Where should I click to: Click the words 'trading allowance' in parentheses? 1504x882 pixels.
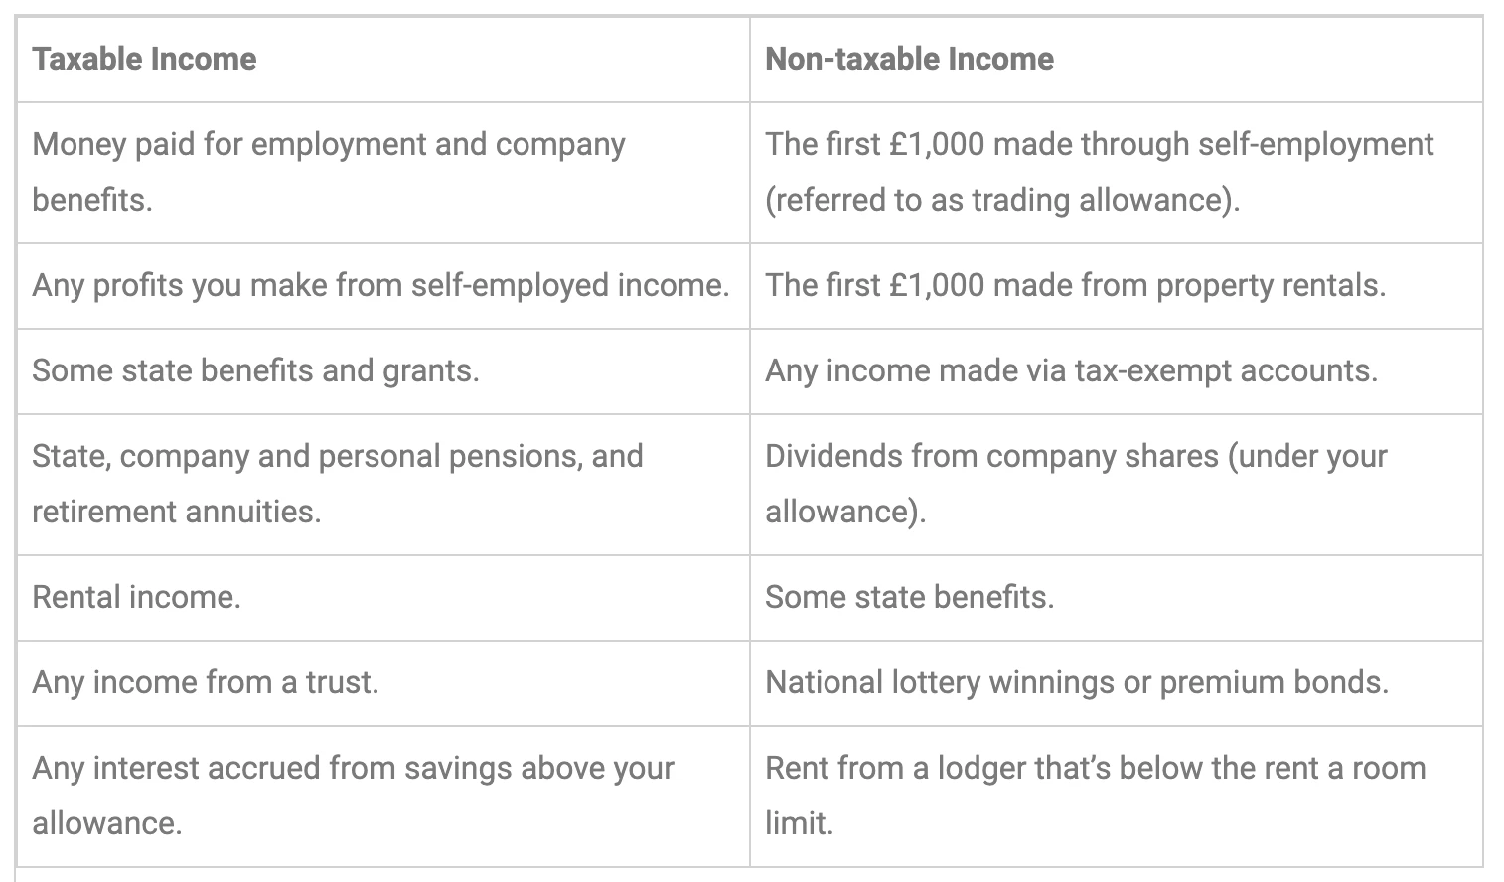point(1100,200)
